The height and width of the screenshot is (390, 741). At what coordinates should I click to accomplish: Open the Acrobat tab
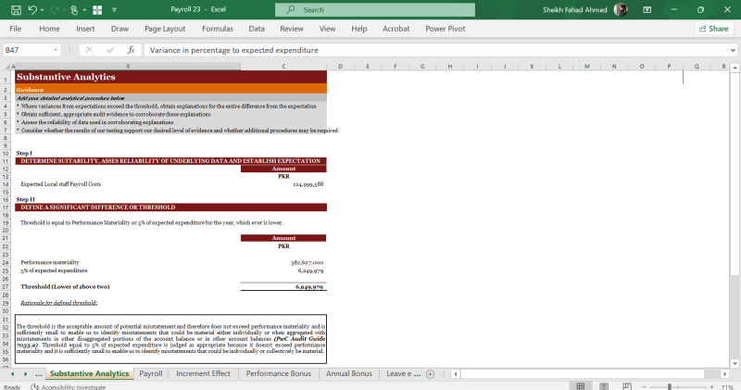pos(396,29)
